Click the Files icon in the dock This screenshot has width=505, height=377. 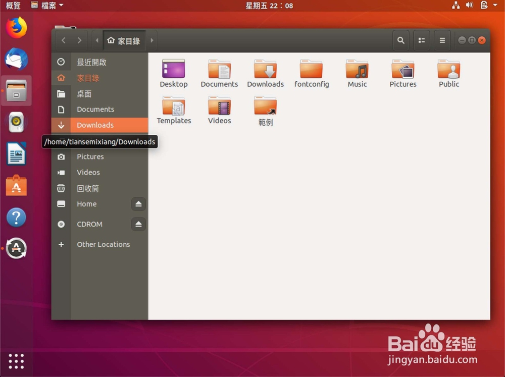(x=17, y=91)
